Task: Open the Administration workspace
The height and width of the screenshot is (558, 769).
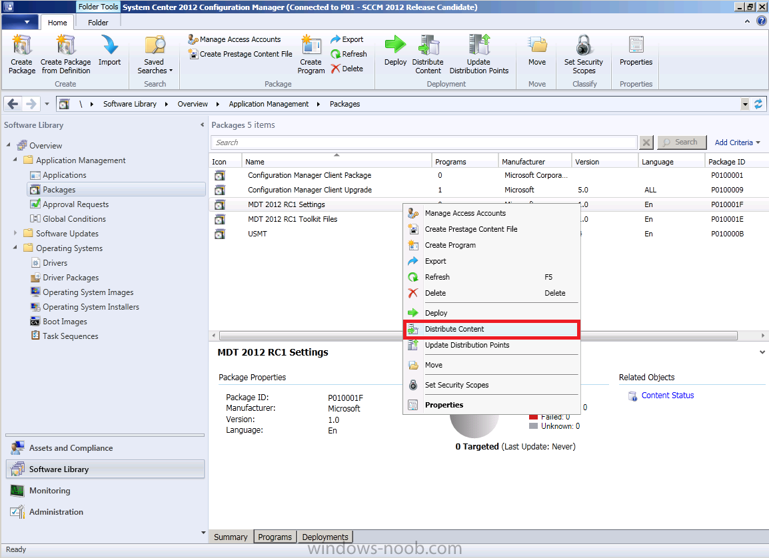Action: (x=105, y=512)
